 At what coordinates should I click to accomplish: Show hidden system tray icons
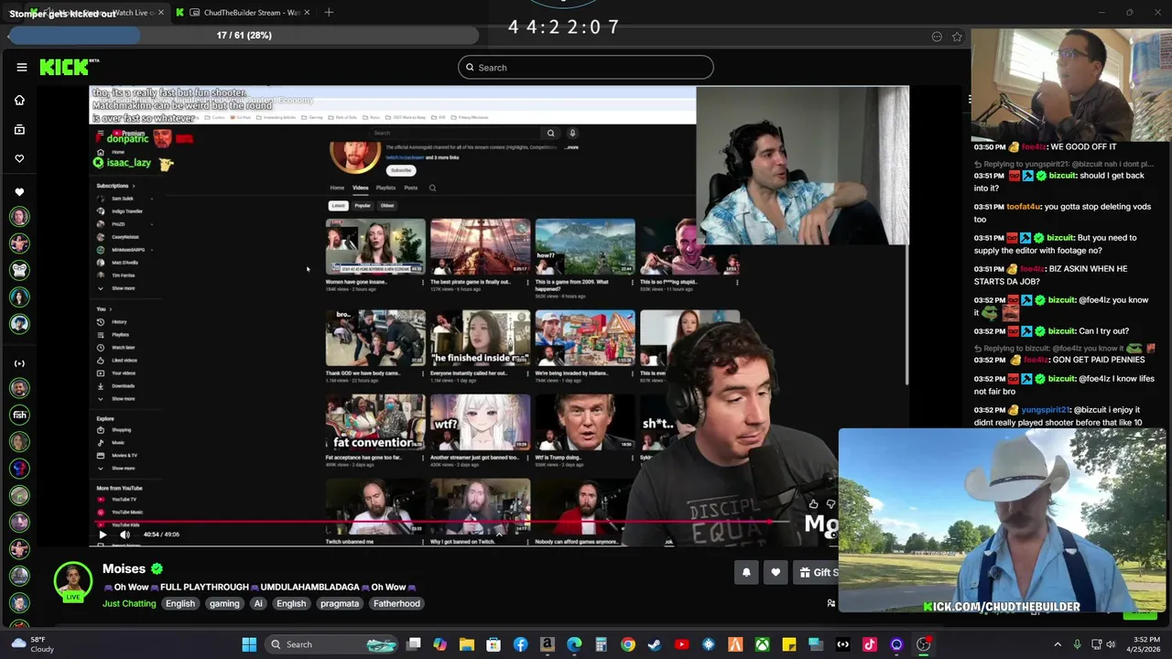1058,644
